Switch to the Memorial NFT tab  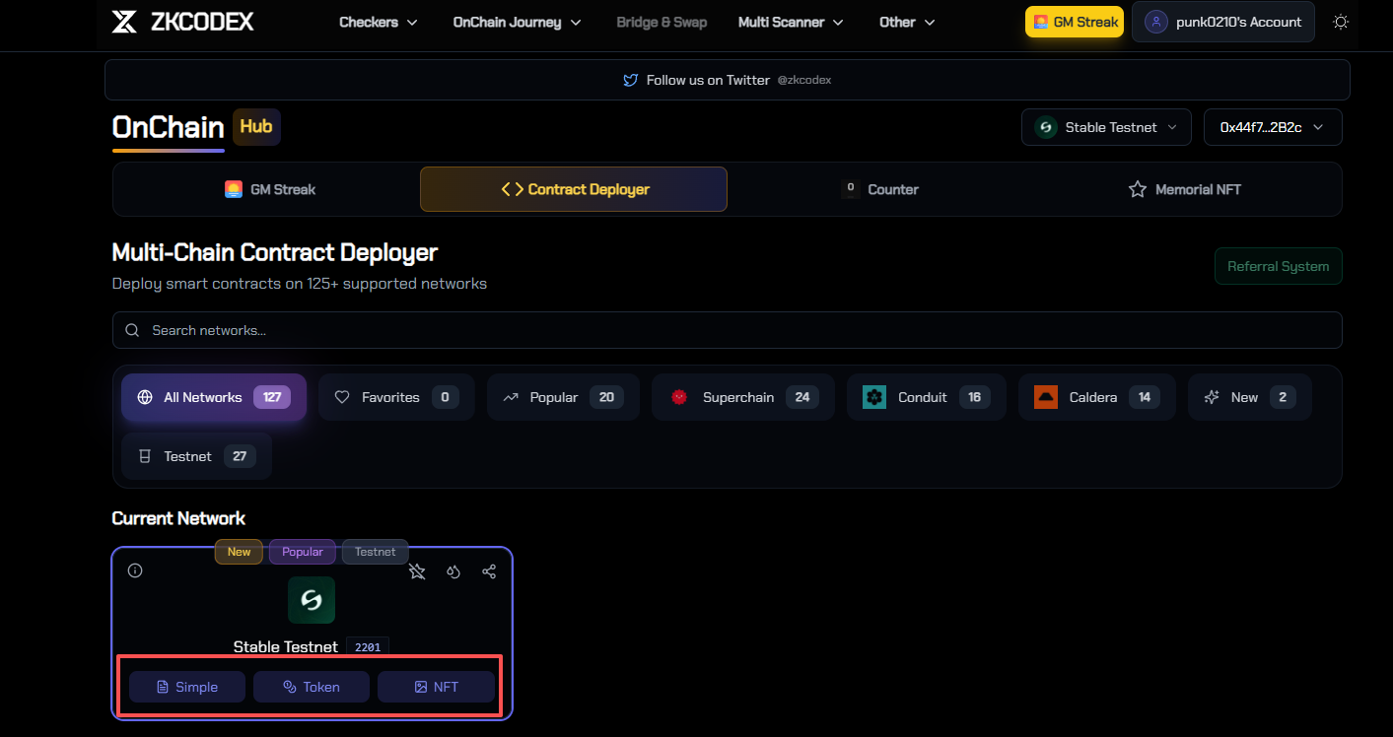pyautogui.click(x=1185, y=189)
